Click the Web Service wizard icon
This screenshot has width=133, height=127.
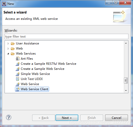click(17, 84)
